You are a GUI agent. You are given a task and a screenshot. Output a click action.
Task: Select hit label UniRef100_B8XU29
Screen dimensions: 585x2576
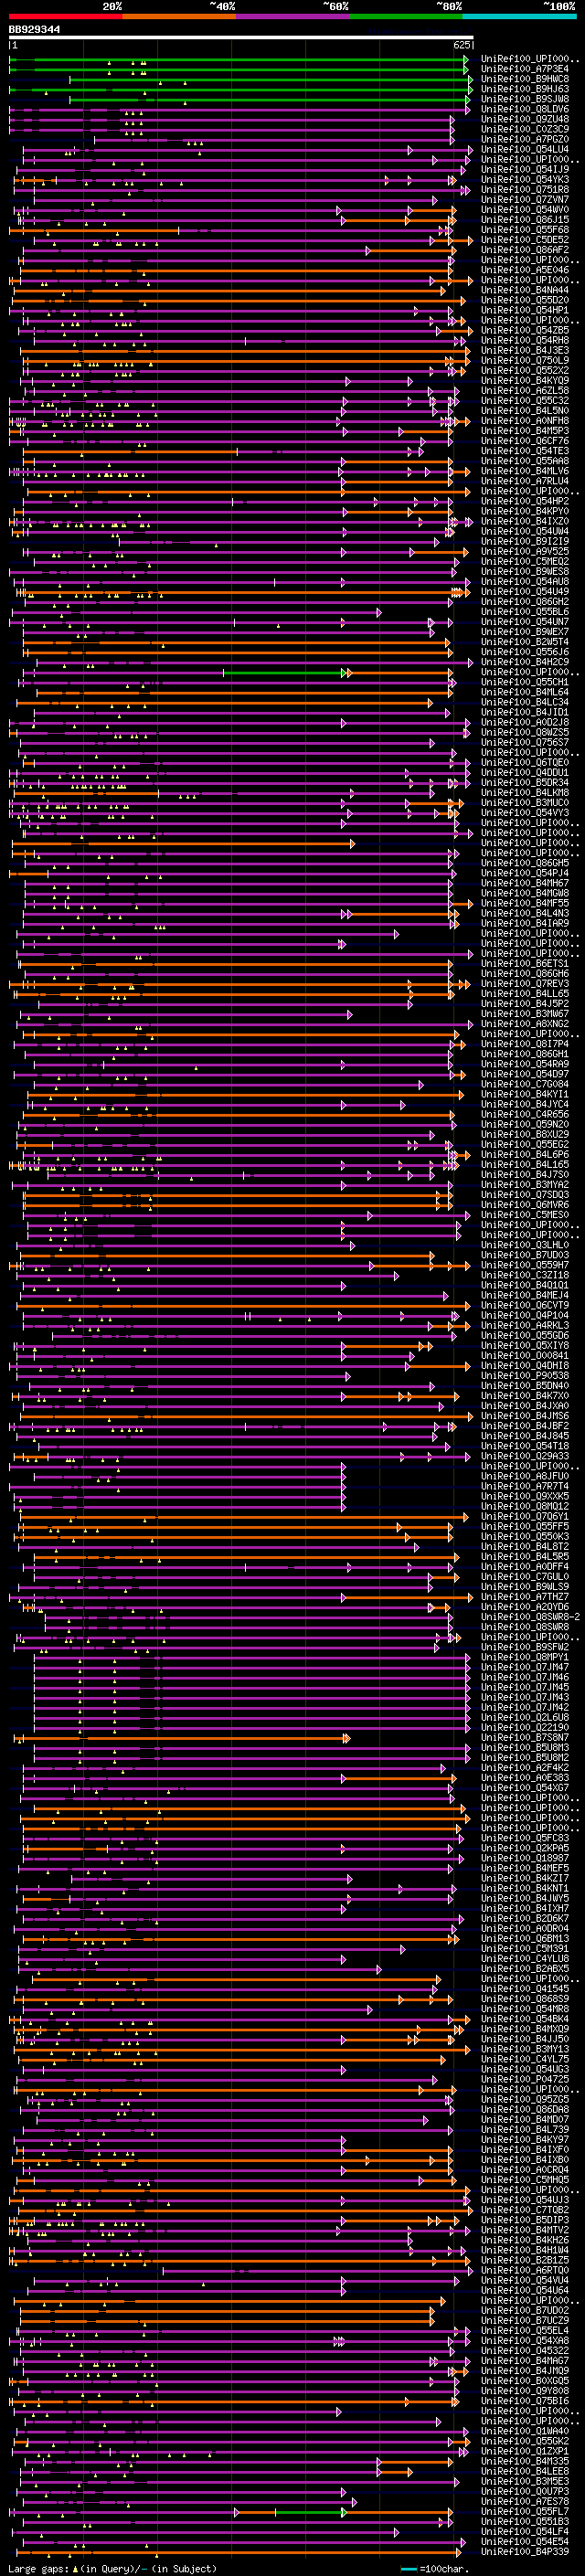[x=525, y=1134]
